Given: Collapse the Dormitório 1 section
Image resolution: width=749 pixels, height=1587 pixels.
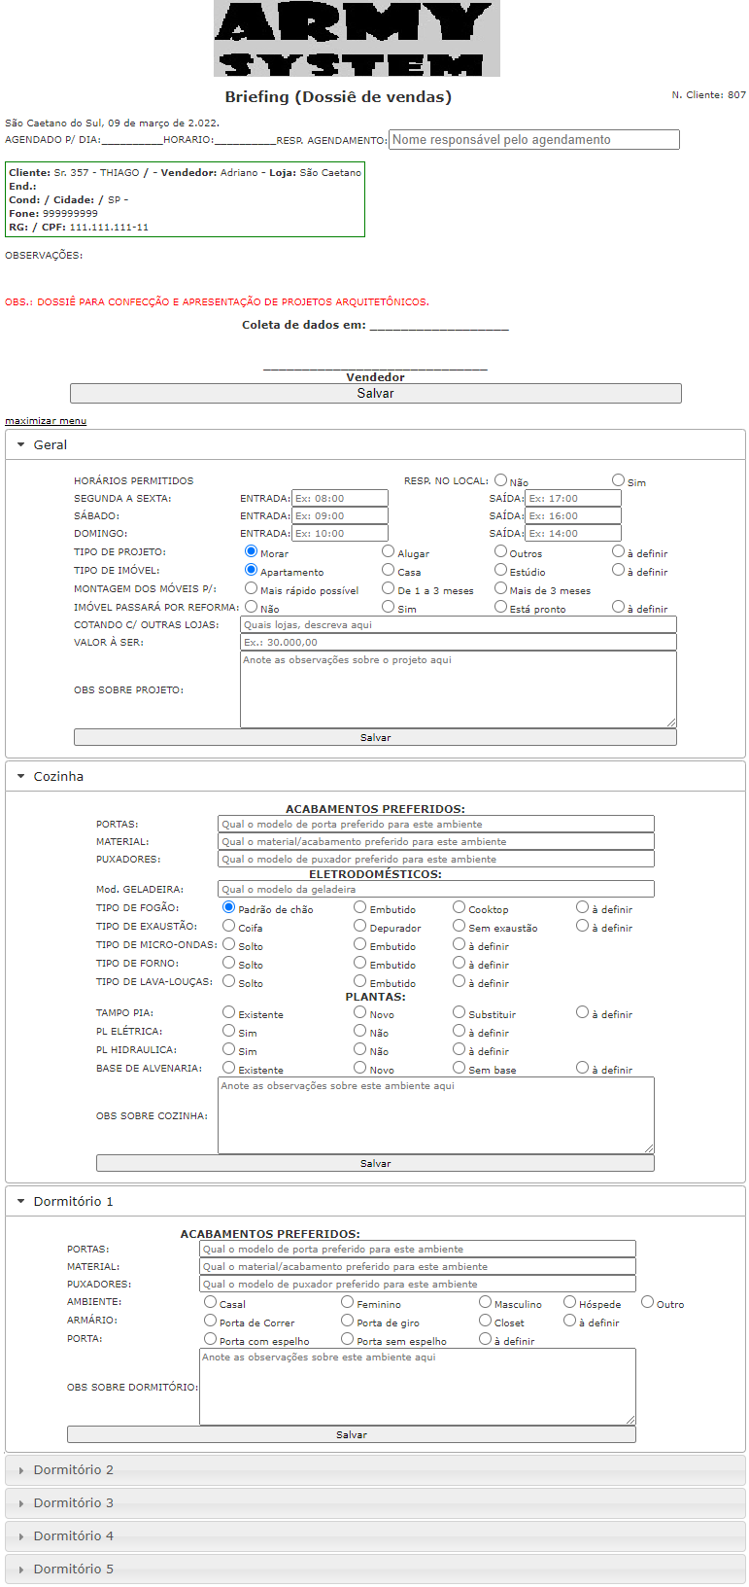Looking at the screenshot, I should 375,1201.
